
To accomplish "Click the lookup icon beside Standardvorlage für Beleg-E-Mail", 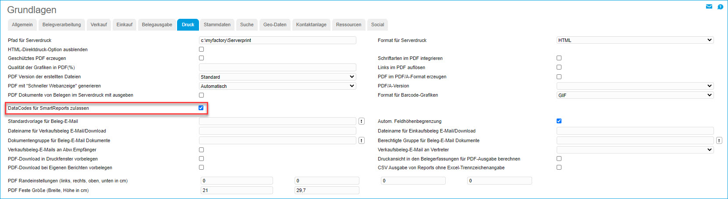I will pos(362,121).
